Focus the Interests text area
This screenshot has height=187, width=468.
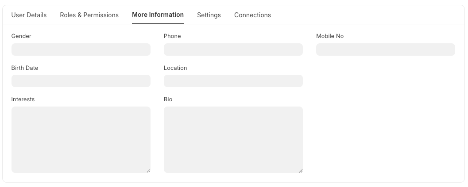(x=81, y=139)
